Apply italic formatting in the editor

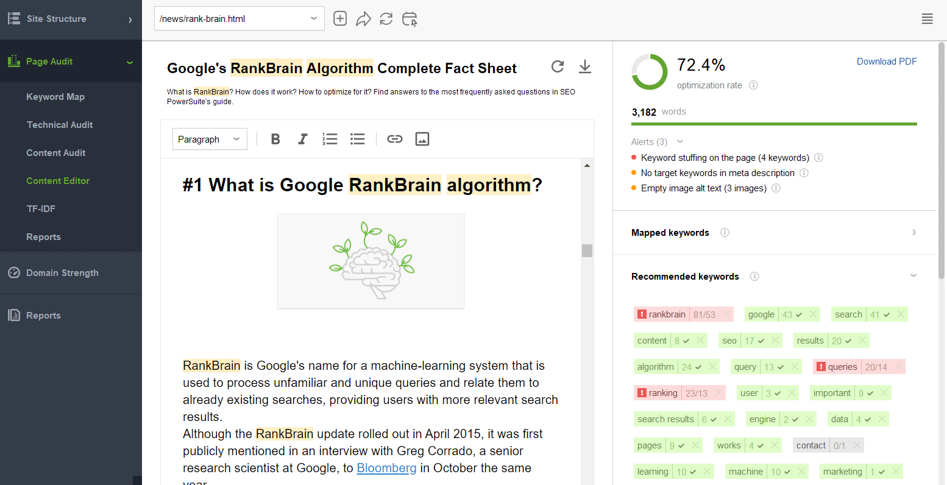[302, 140]
